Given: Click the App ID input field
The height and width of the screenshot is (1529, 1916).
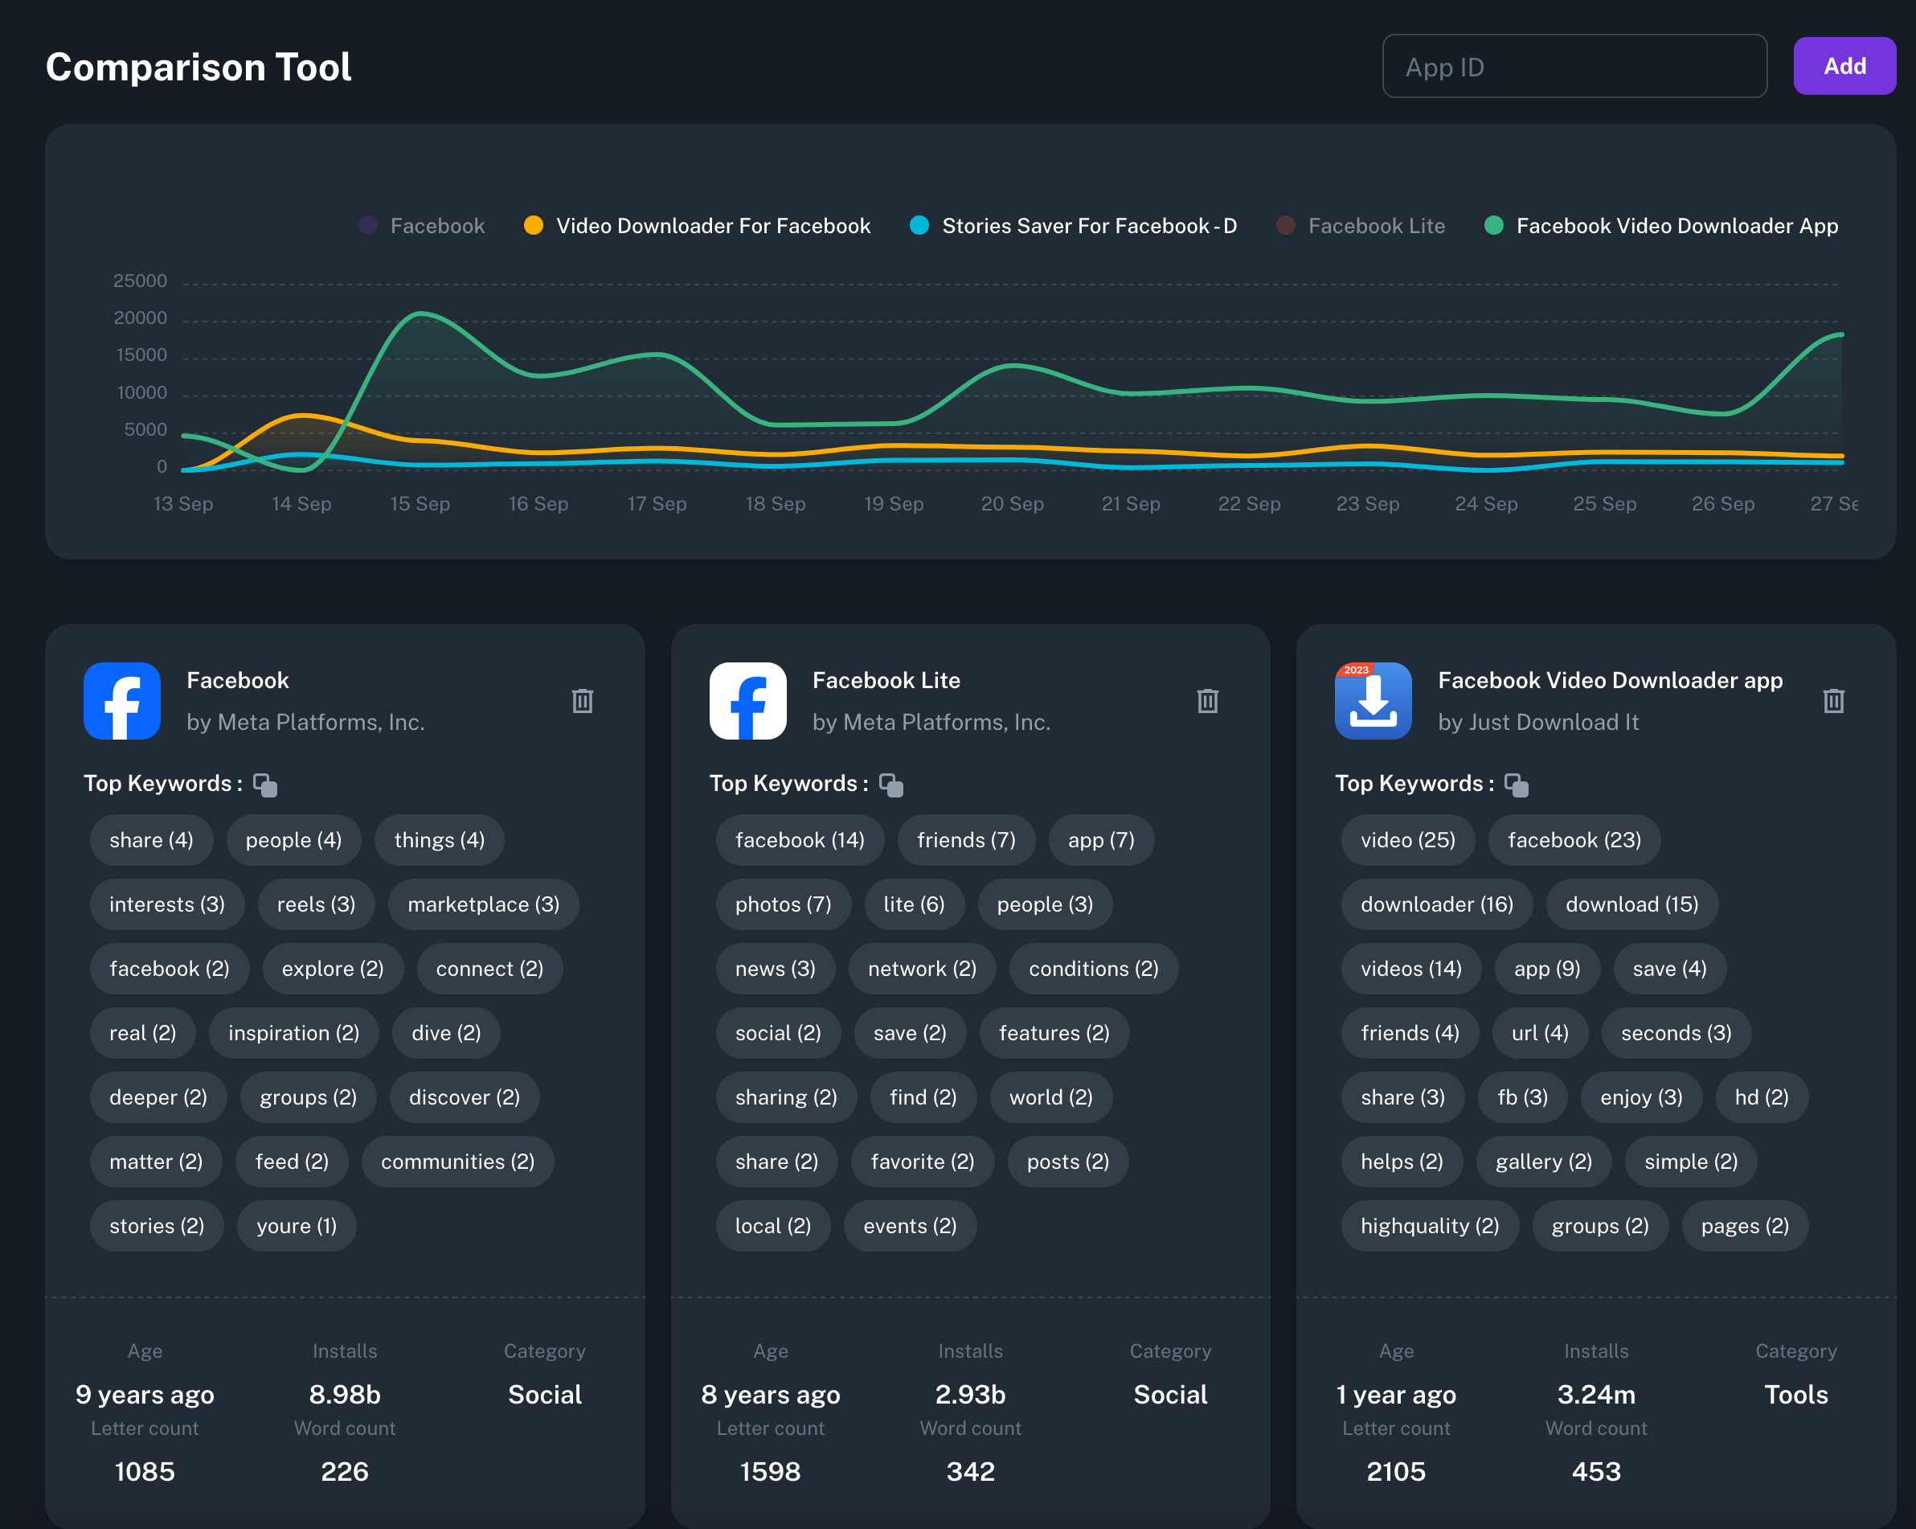Looking at the screenshot, I should (x=1574, y=66).
